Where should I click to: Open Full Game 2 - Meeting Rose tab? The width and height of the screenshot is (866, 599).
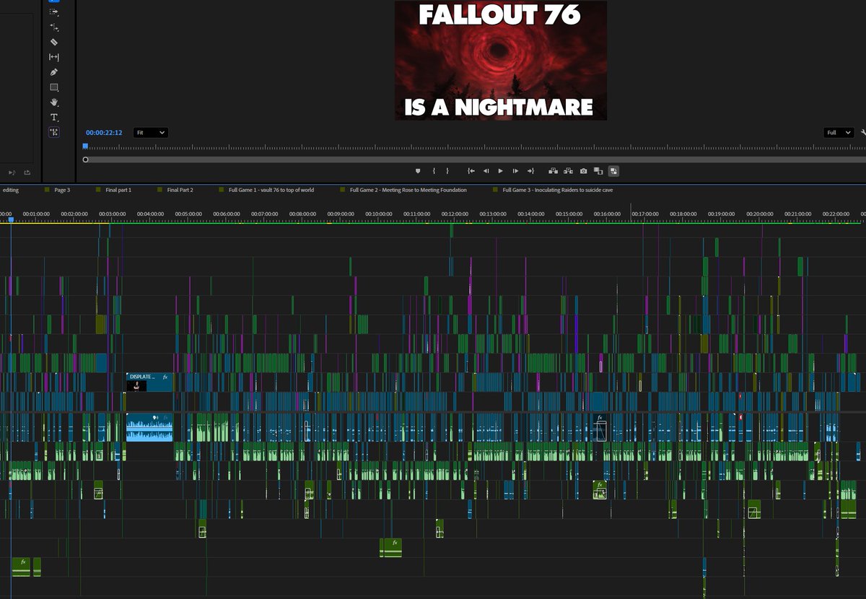coord(408,190)
